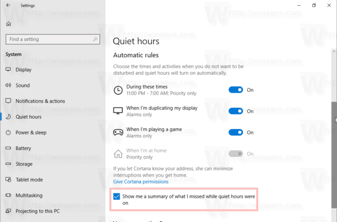
Task: Select Multitasking in the sidebar
Action: click(x=29, y=196)
